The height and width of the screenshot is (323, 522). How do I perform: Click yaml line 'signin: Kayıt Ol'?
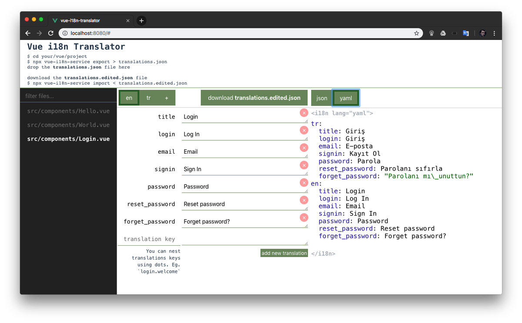click(350, 154)
